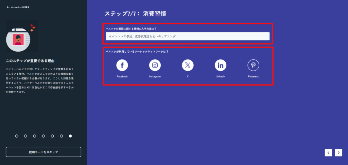This screenshot has height=165, width=348.
Task: Choose the X social network icon
Action: [188, 65]
